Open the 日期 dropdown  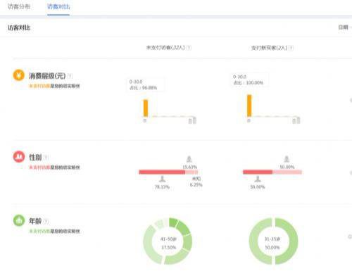344,27
